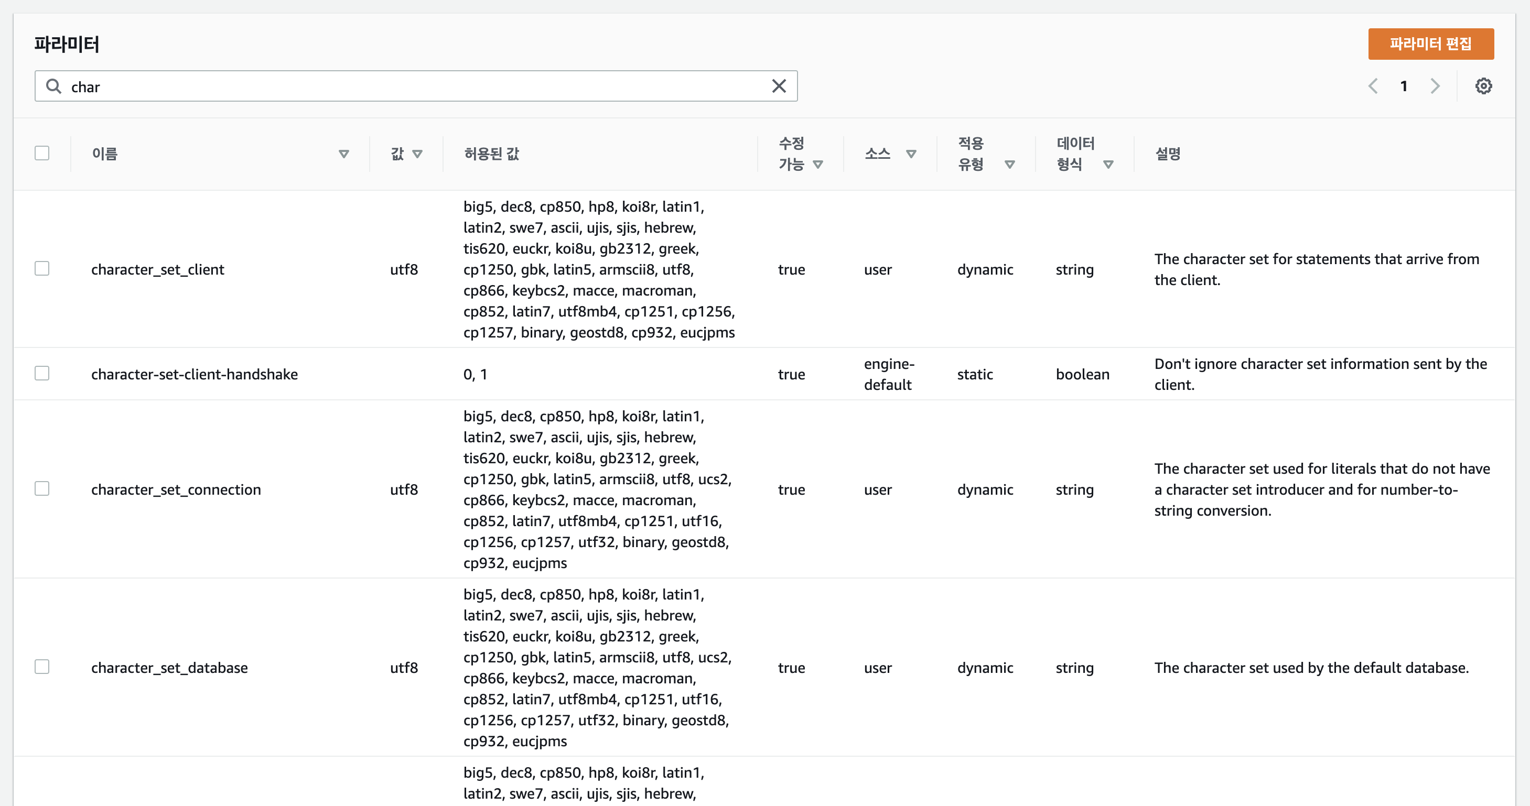Select page number 1
The width and height of the screenshot is (1530, 806).
1404,86
